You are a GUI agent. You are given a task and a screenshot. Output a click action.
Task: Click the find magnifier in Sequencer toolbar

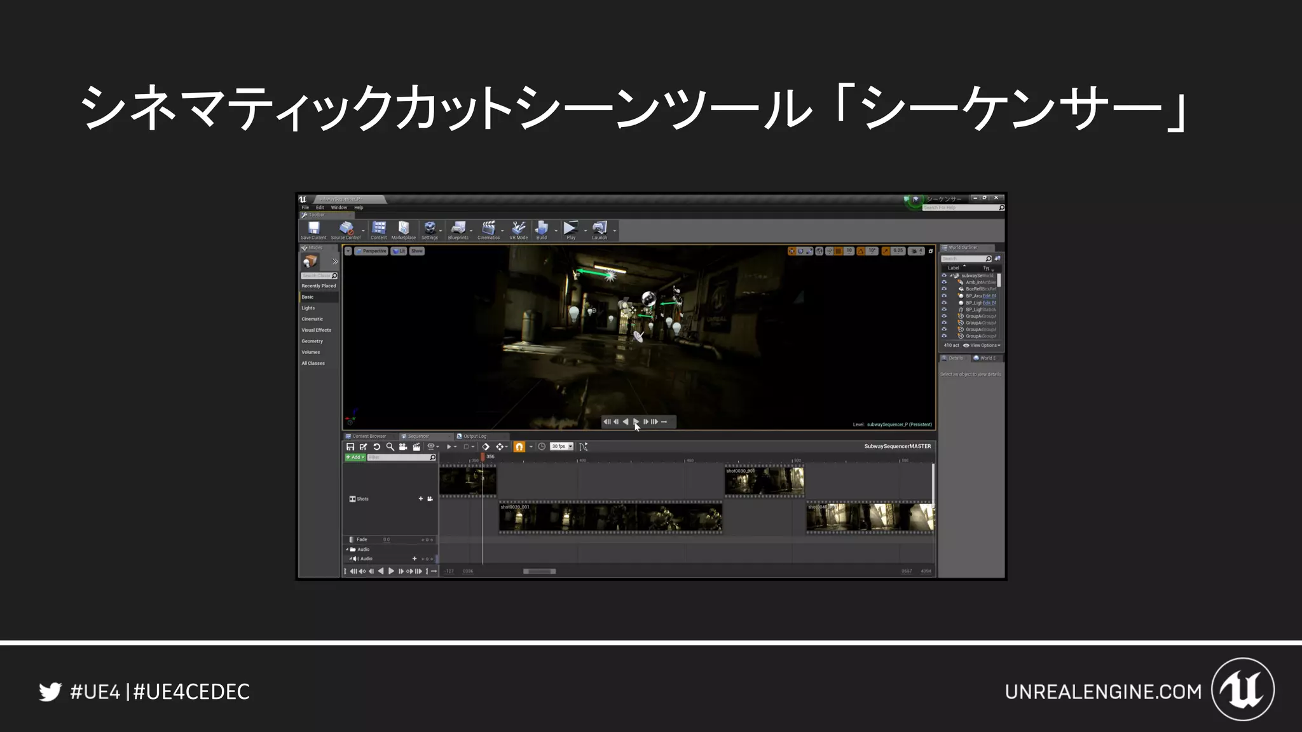390,447
